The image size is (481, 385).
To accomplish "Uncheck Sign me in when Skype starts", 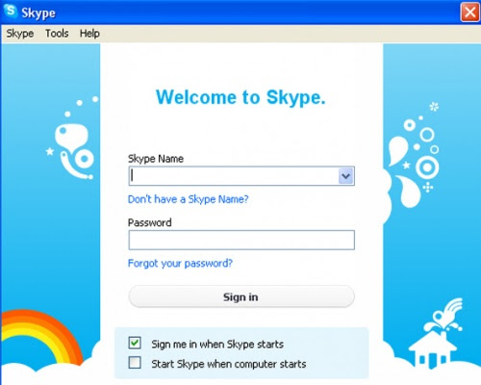I will click(135, 343).
